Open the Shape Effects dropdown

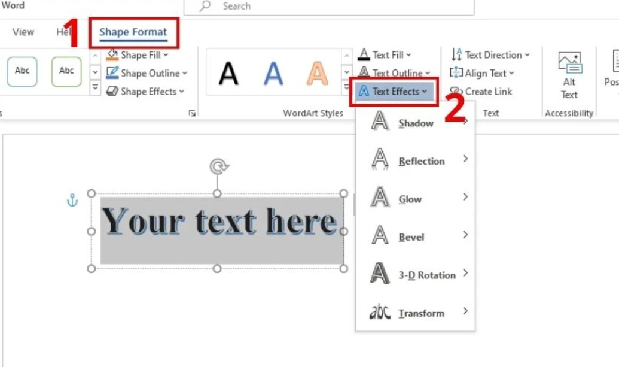coord(145,92)
